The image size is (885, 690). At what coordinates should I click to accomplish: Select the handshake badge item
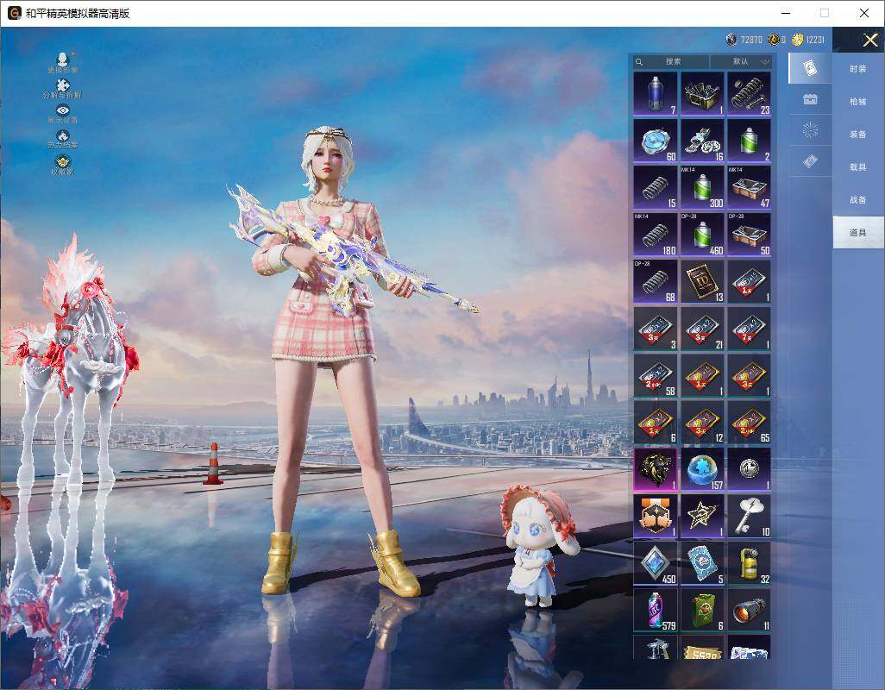click(656, 517)
